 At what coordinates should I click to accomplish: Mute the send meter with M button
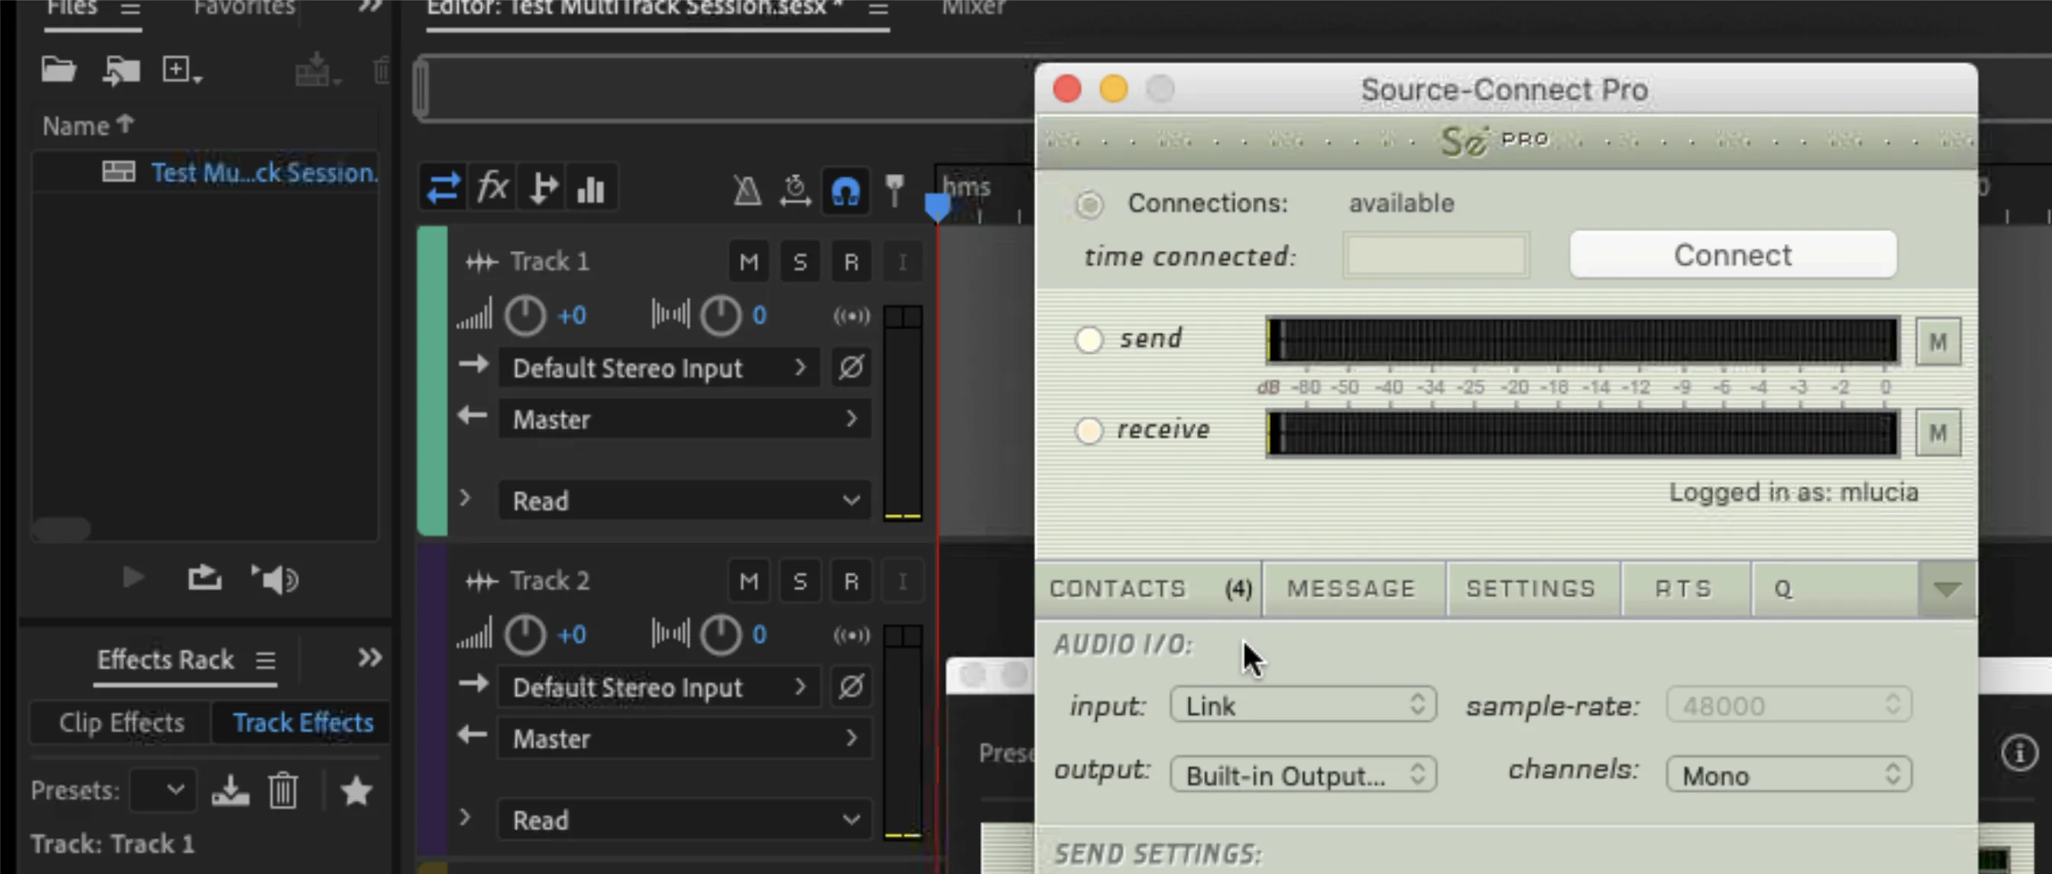1937,342
